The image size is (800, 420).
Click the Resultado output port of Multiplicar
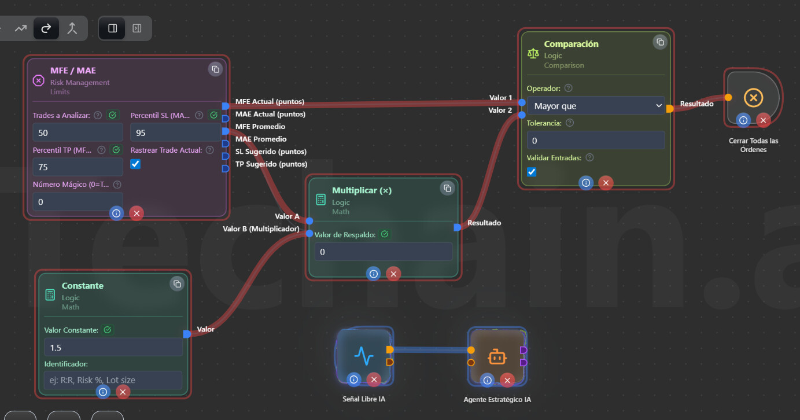(x=458, y=227)
